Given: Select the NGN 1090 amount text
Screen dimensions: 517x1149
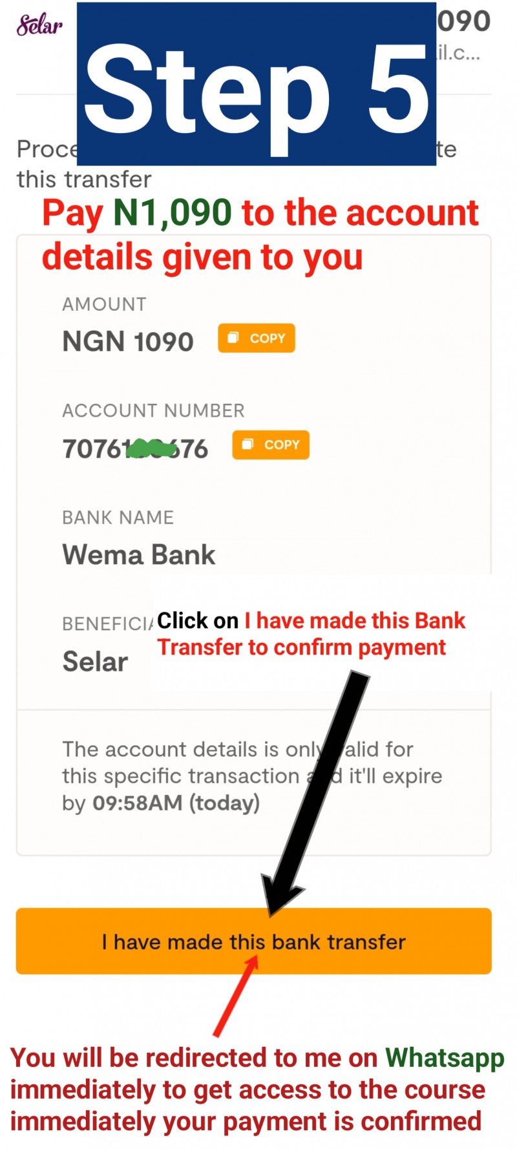Looking at the screenshot, I should [x=128, y=341].
